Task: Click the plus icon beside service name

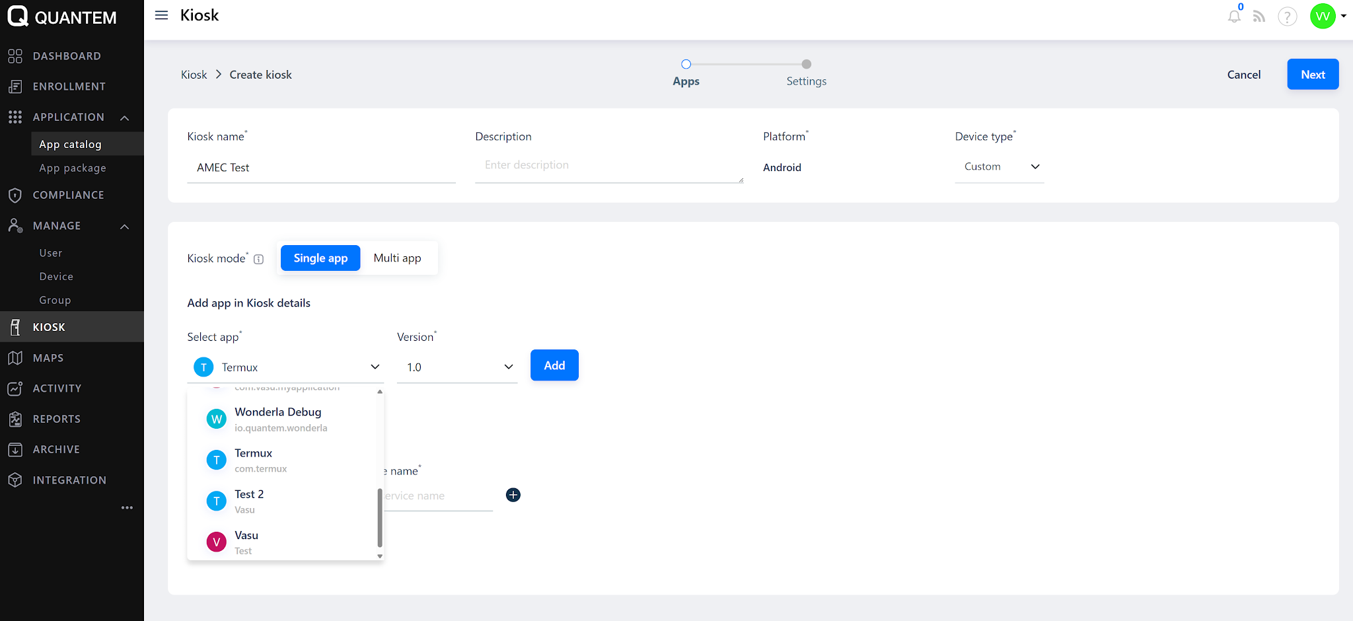Action: click(513, 495)
